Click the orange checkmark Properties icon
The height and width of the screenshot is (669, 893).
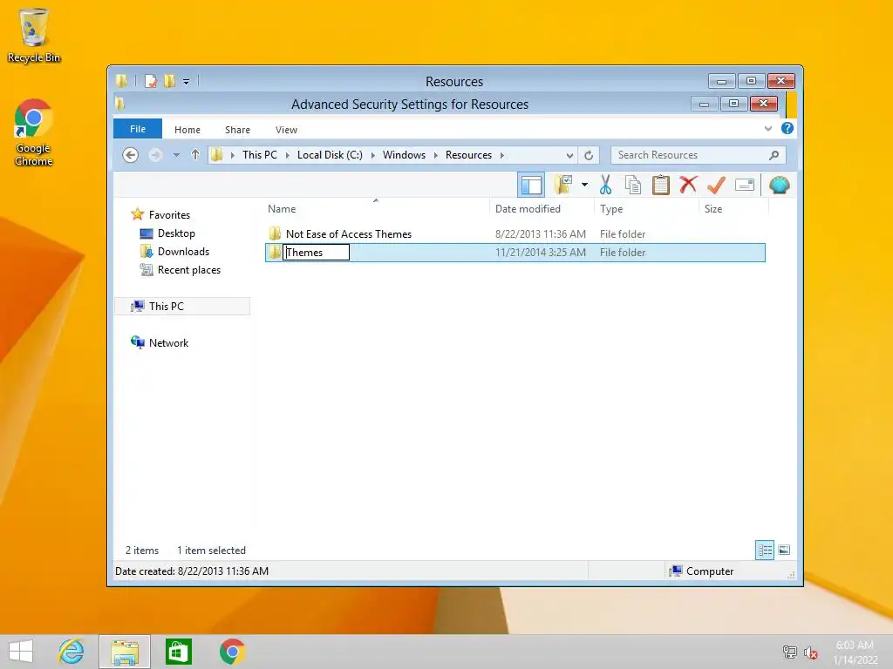click(716, 185)
